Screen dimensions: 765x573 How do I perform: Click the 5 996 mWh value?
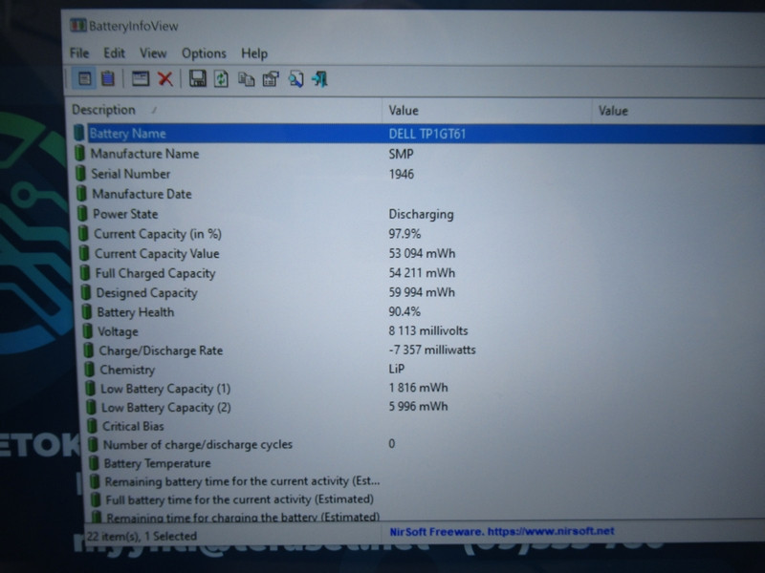click(418, 407)
